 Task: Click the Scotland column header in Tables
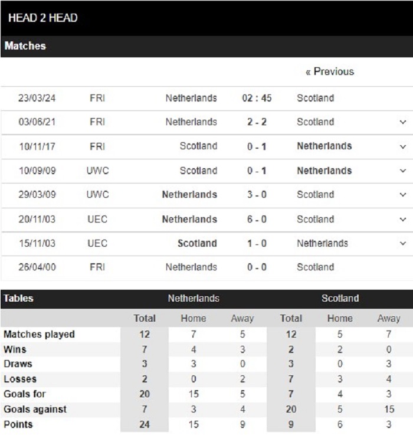tap(340, 299)
